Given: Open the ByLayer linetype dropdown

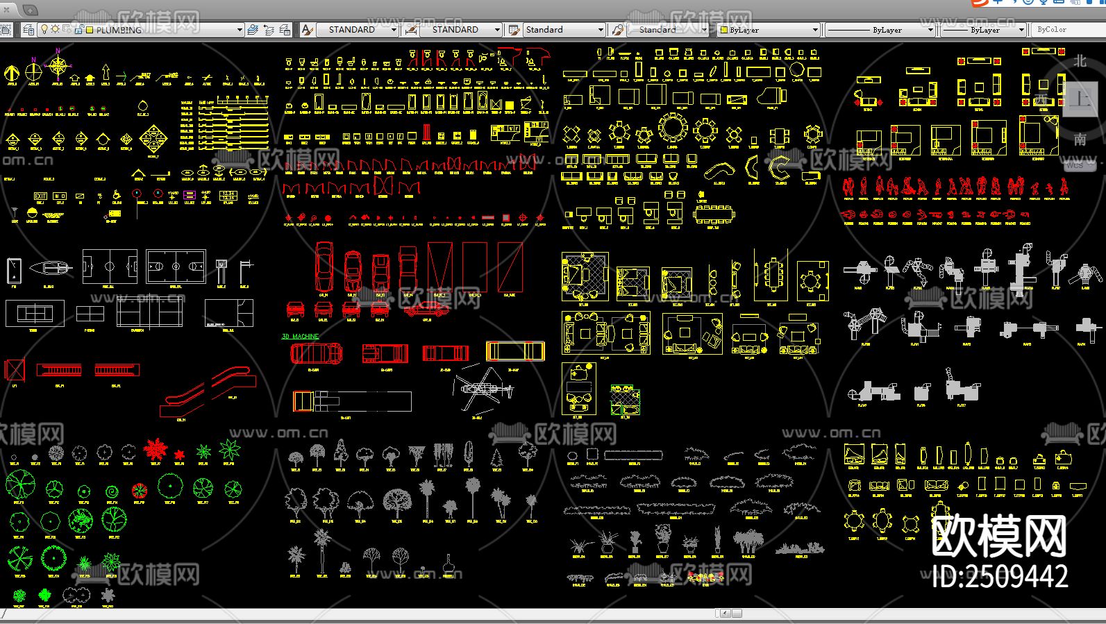Looking at the screenshot, I should point(930,30).
